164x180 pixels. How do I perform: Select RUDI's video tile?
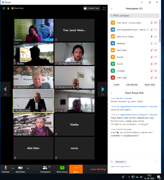(x=74, y=101)
